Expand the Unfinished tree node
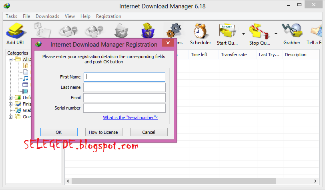The image size is (325, 190). (x=10, y=98)
